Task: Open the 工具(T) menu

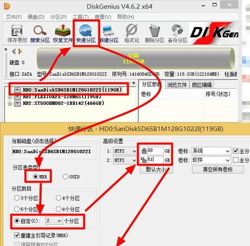Action: pos(80,17)
